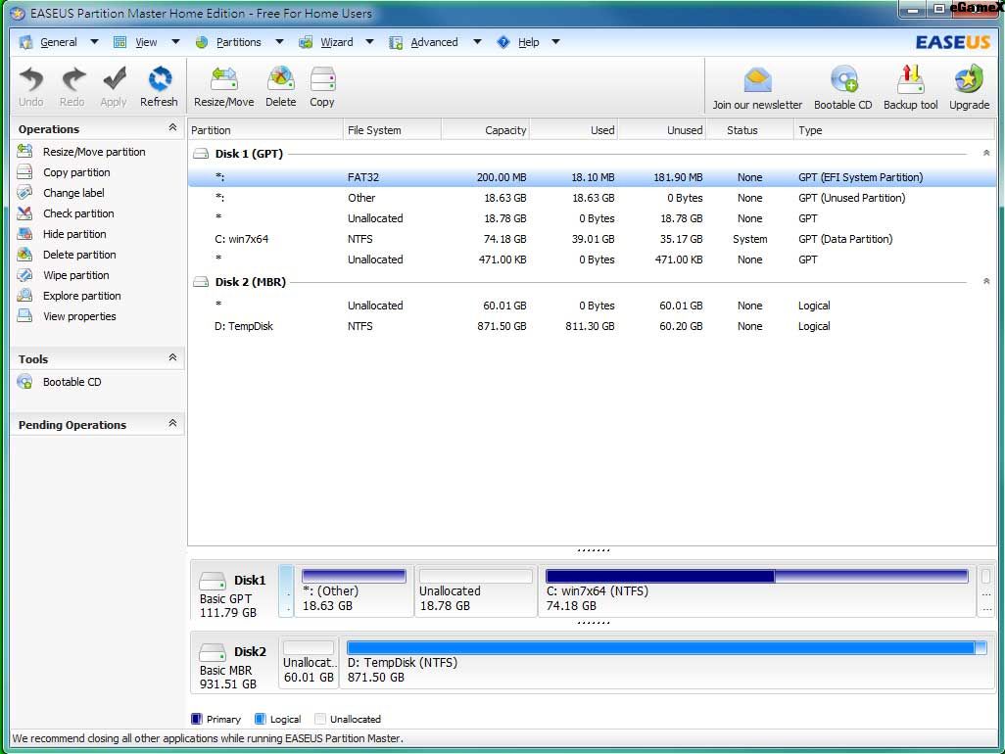Select the 18.78 GB Unallocated row
This screenshot has width=1005, height=754.
(593, 218)
